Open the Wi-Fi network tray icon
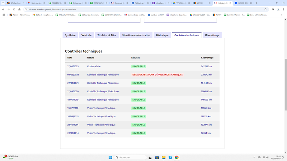 (264, 157)
